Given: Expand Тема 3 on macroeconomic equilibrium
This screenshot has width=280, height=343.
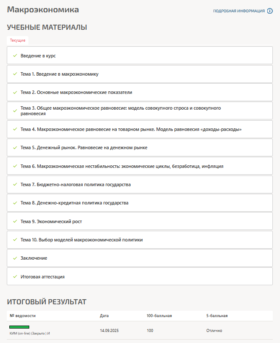Looking at the screenshot, I should tap(120, 111).
